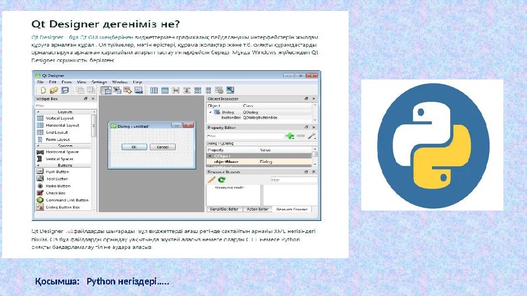Select the resource root entry
527x296 pixels.
(229, 187)
